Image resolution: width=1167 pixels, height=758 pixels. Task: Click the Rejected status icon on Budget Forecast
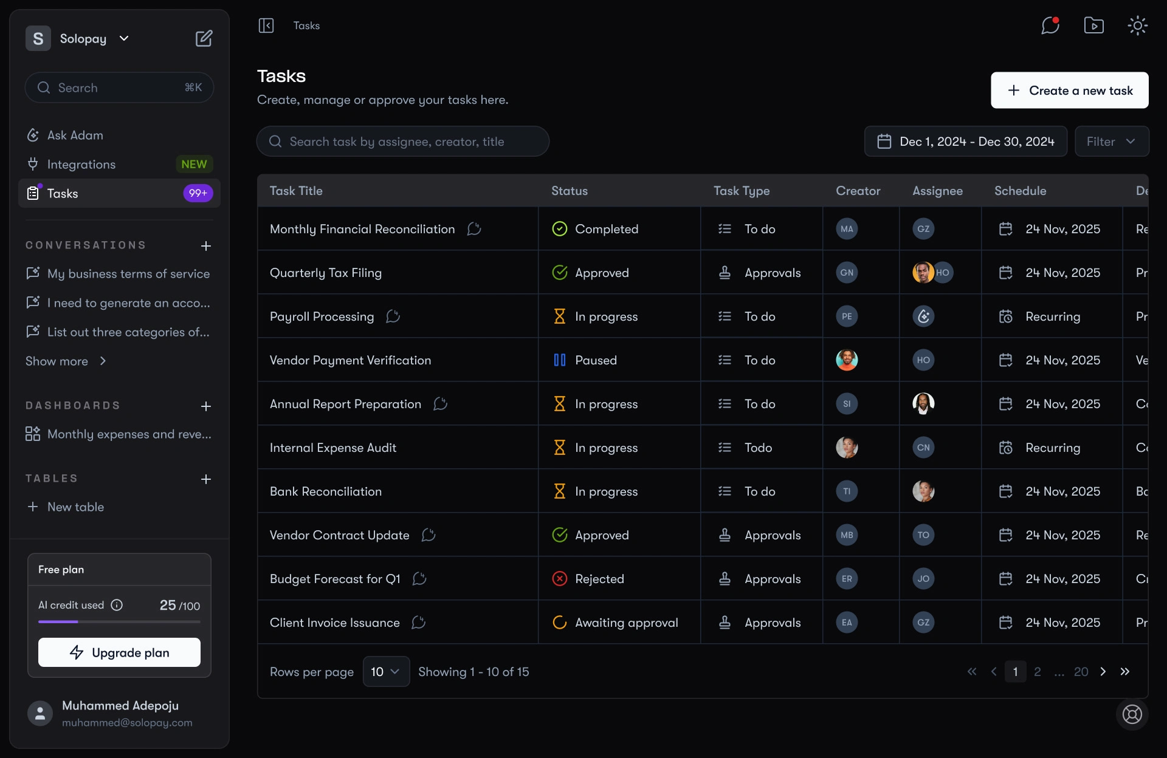pyautogui.click(x=559, y=579)
